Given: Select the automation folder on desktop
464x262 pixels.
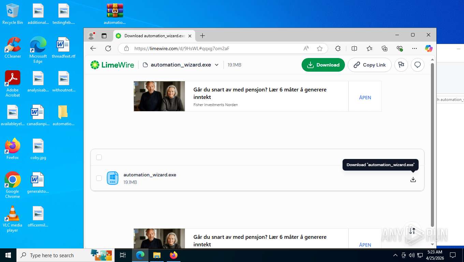Looking at the screenshot, I should [63, 116].
